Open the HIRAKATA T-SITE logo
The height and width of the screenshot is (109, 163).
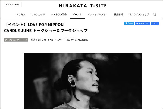tap(83, 6)
